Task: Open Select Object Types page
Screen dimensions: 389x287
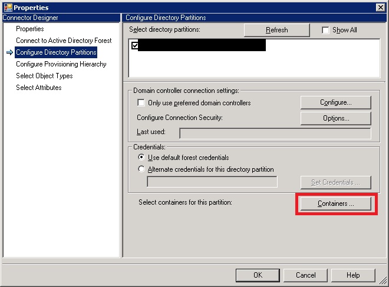Action: pyautogui.click(x=44, y=76)
